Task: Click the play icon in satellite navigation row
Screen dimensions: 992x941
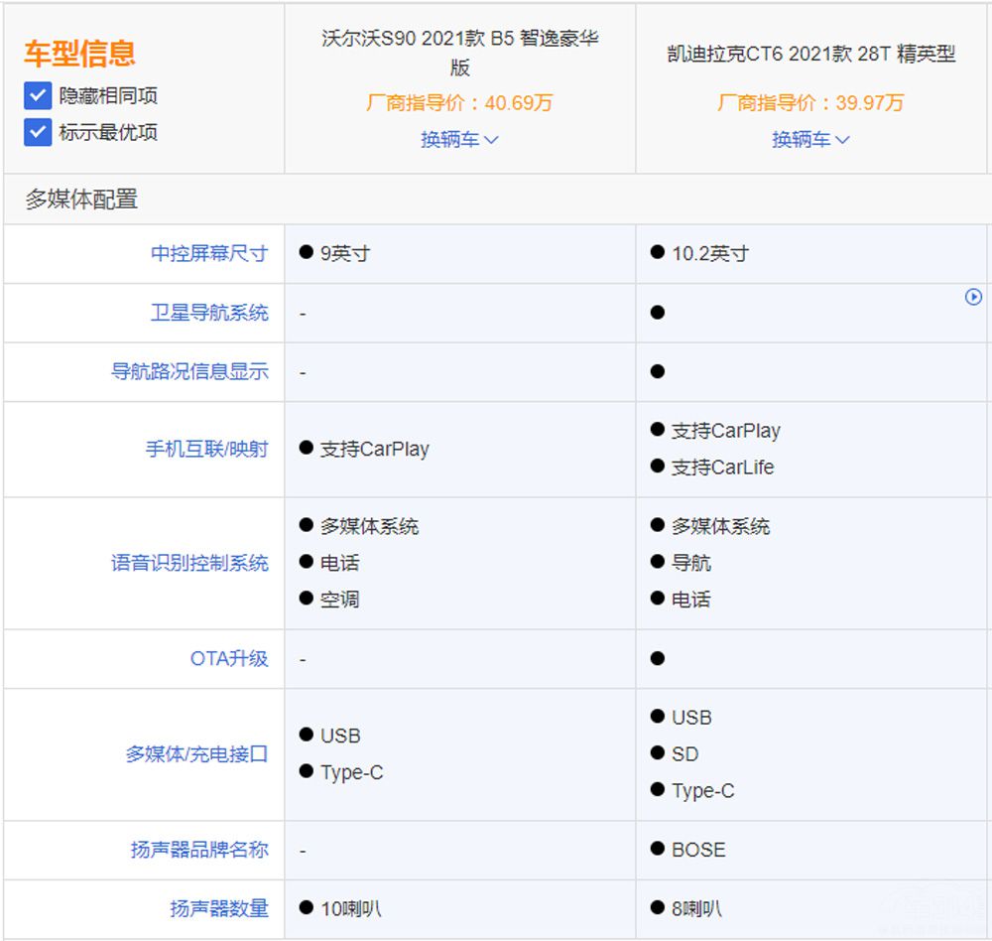Action: coord(973,297)
